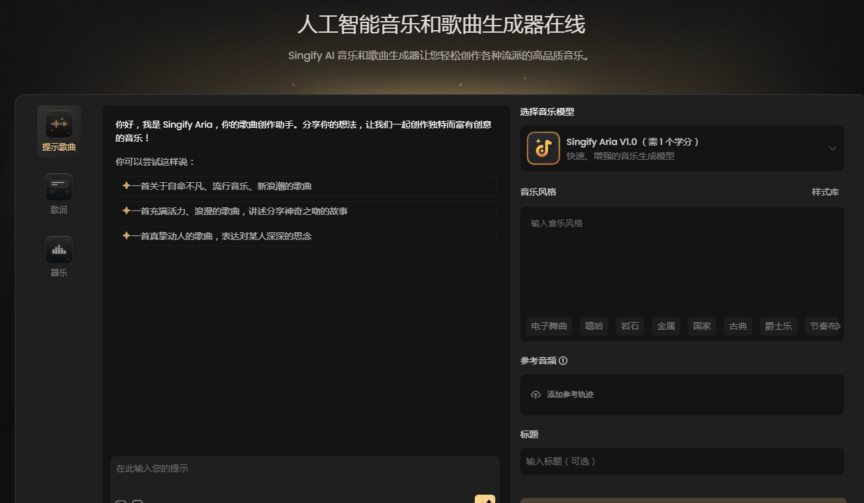Select the 古典 style tag

click(738, 326)
